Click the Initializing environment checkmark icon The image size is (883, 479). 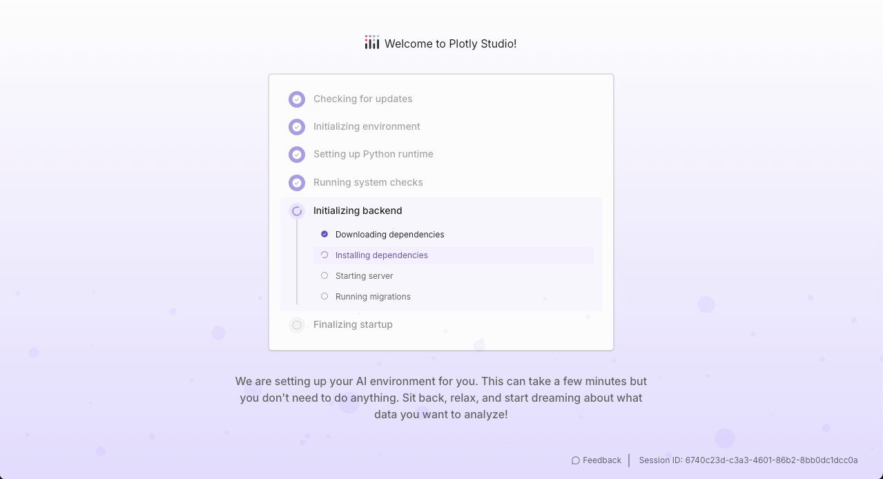point(297,127)
